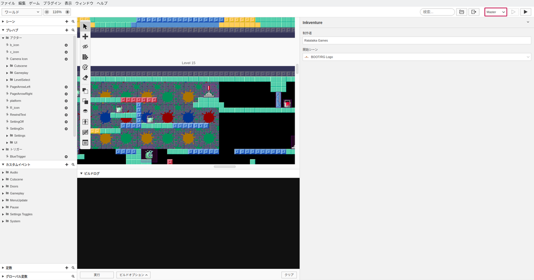Zoom out with minus icon

(x=47, y=12)
